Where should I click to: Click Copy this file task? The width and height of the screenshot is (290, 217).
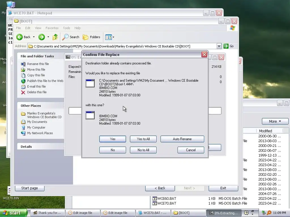click(36, 75)
